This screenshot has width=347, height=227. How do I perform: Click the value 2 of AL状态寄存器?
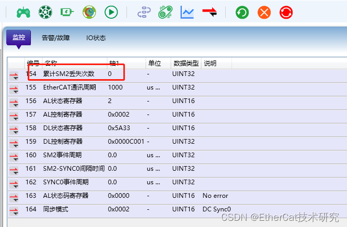click(110, 101)
